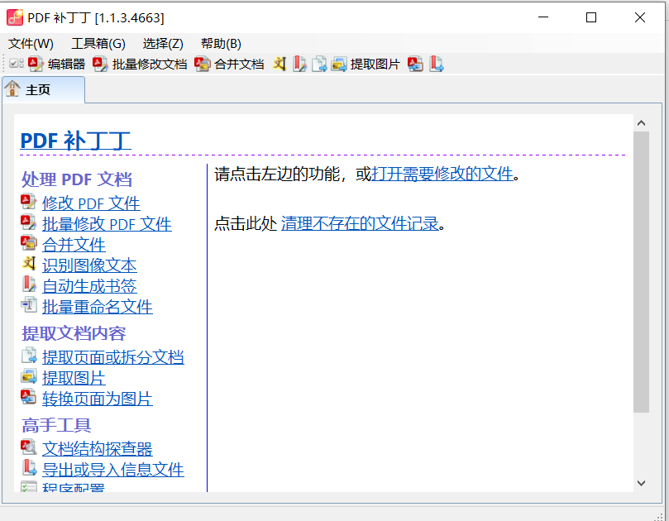Click the PDF 补丁丁 app icon in title bar
Viewport: 669px width, 521px height.
[x=15, y=17]
